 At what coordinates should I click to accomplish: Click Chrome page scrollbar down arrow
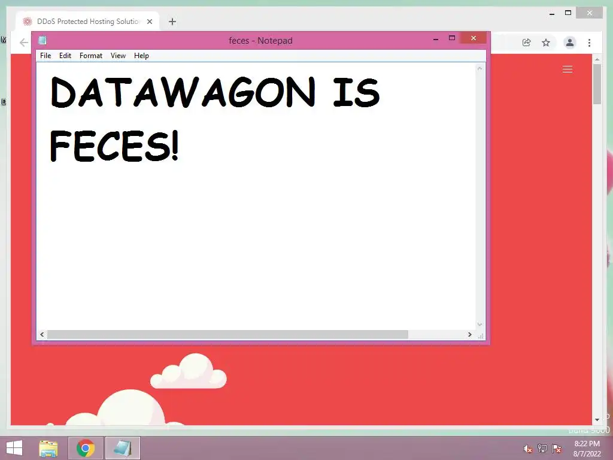click(597, 420)
